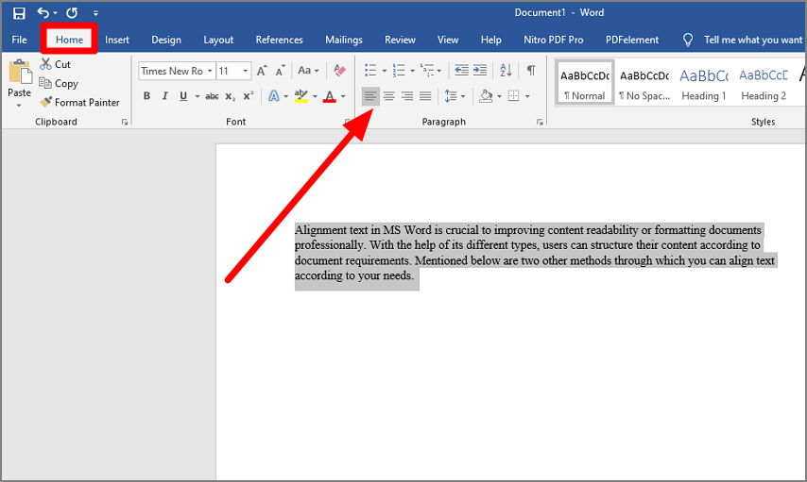
Task: Expand borders dropdown arrow
Action: pyautogui.click(x=527, y=96)
